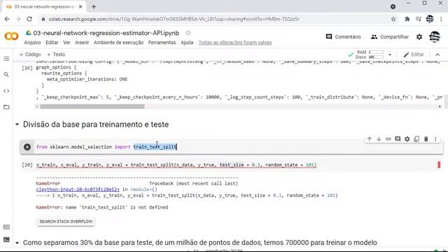Screen dimensions: 448x252
Task: Open the Ver menu
Action: 66,43
